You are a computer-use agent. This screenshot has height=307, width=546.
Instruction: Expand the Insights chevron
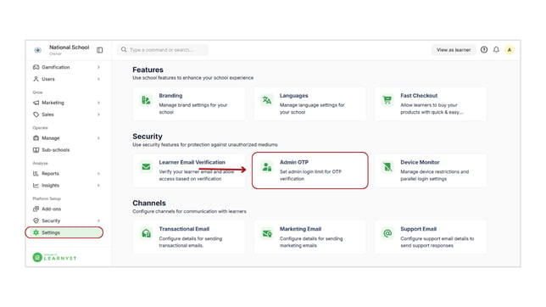click(98, 186)
